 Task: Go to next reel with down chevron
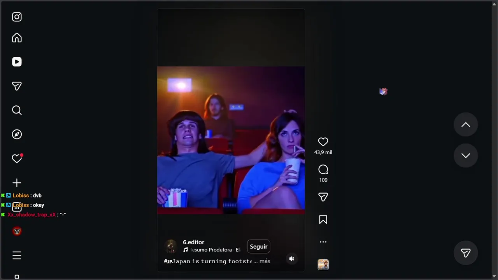466,156
